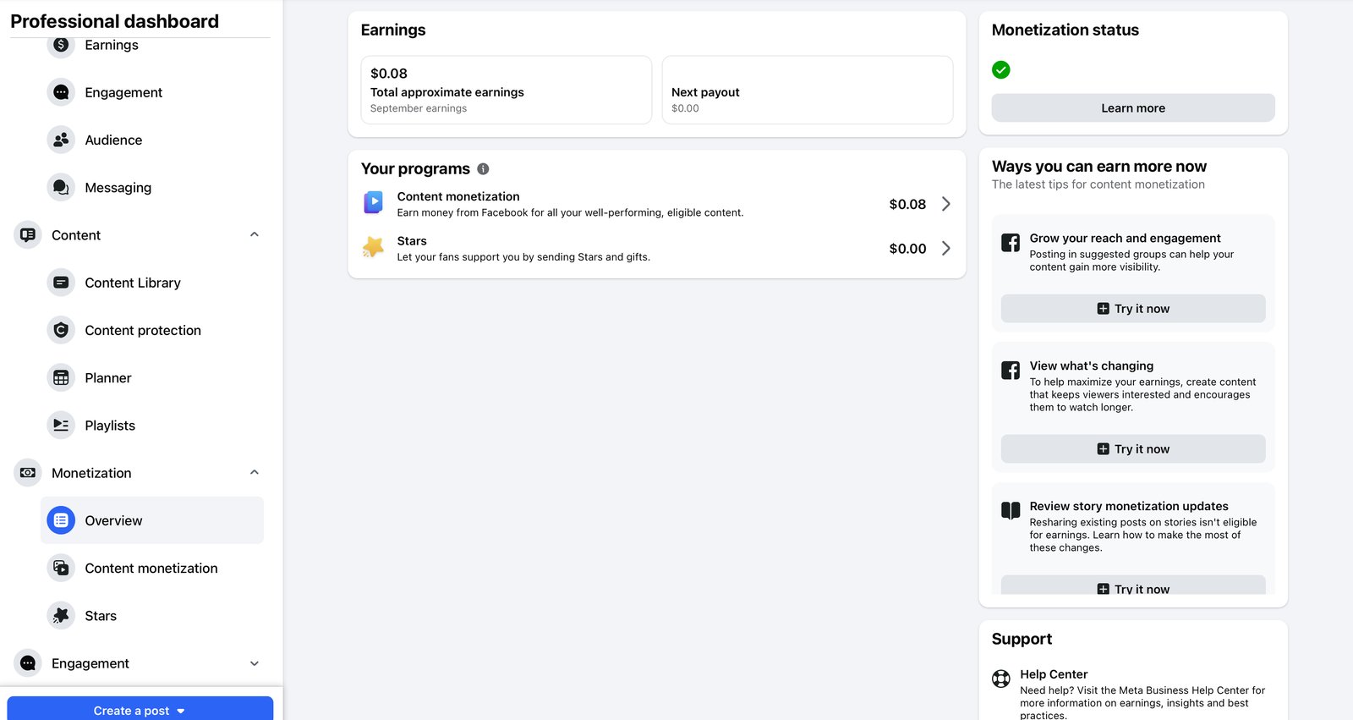Screen dimensions: 1353x720
Task: Click the Stars menu label in sidebar
Action: (x=101, y=616)
